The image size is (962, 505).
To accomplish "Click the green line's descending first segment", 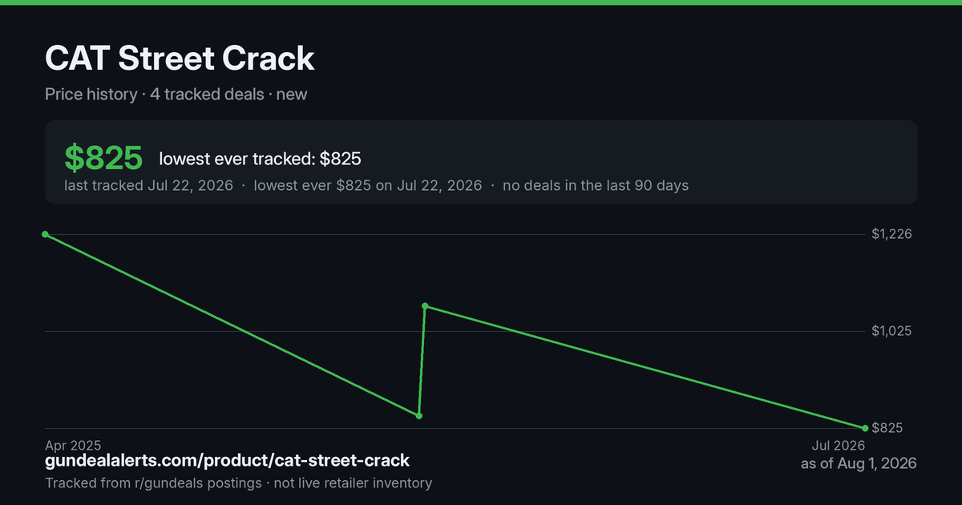I will 232,325.
